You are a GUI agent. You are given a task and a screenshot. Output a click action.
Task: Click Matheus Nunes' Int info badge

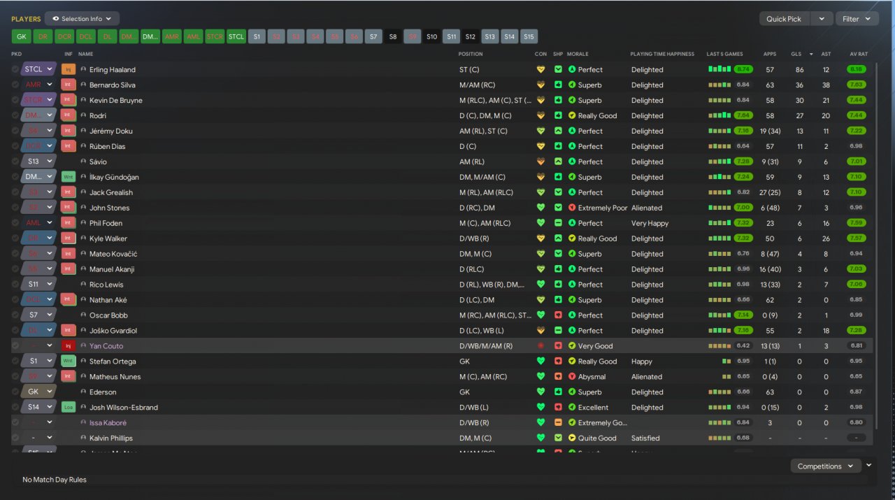69,377
